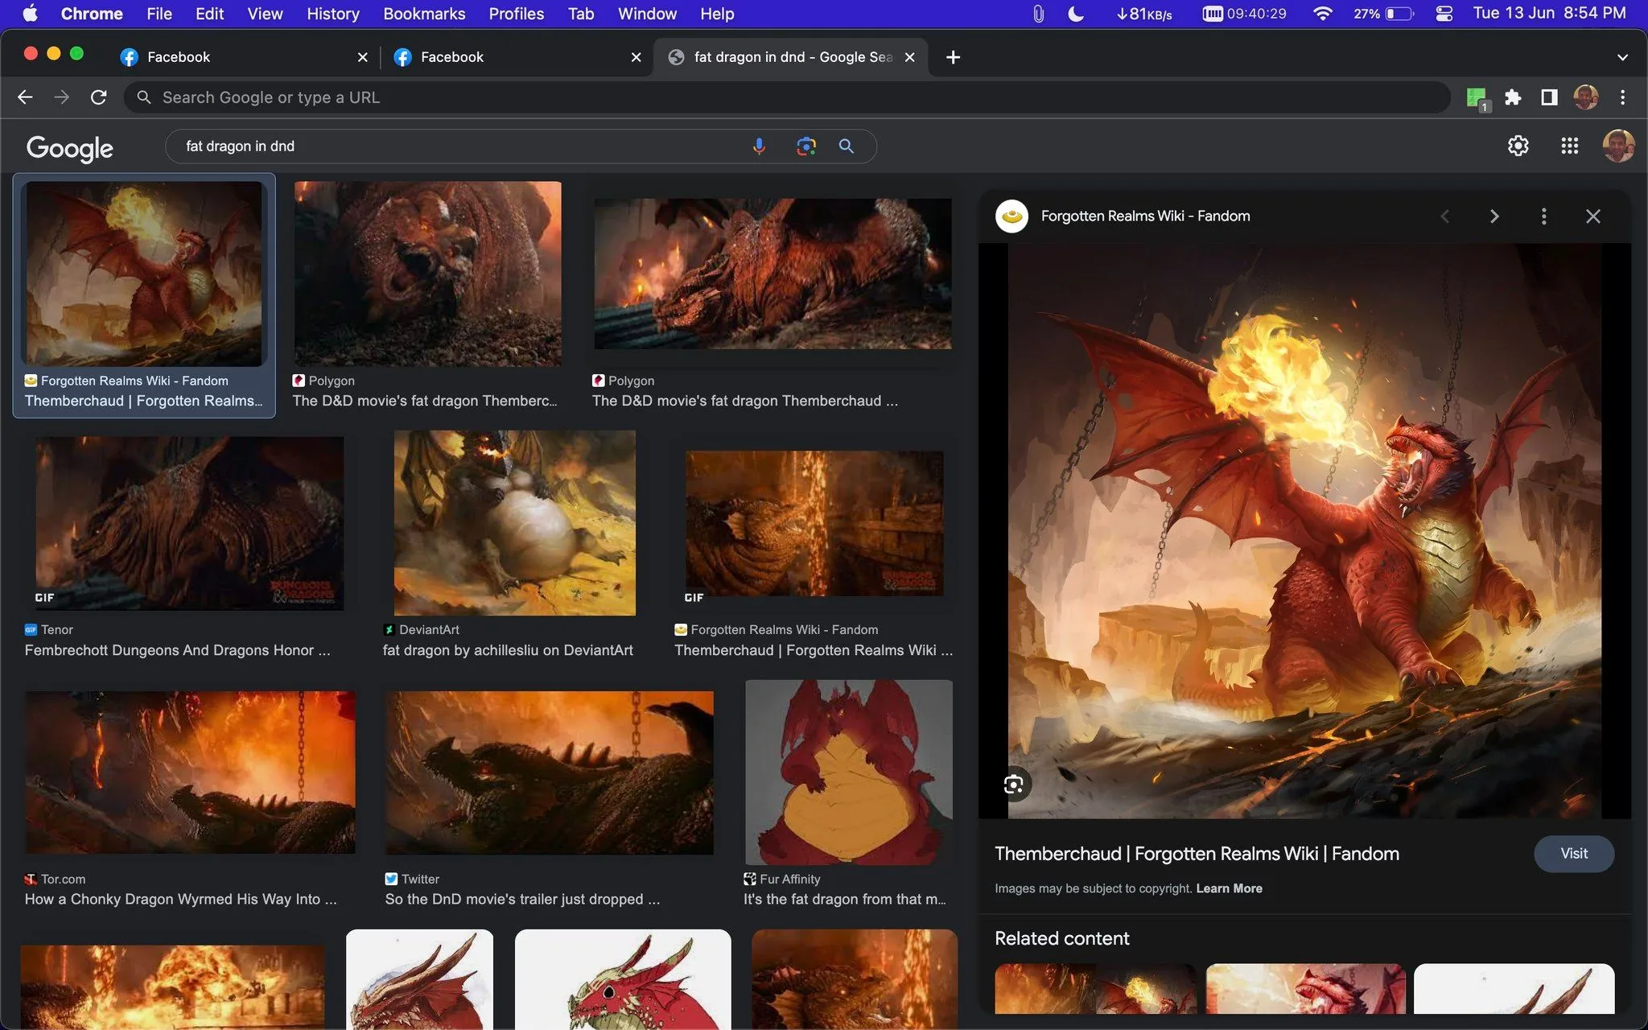Show next image with the forward chevron

point(1494,216)
